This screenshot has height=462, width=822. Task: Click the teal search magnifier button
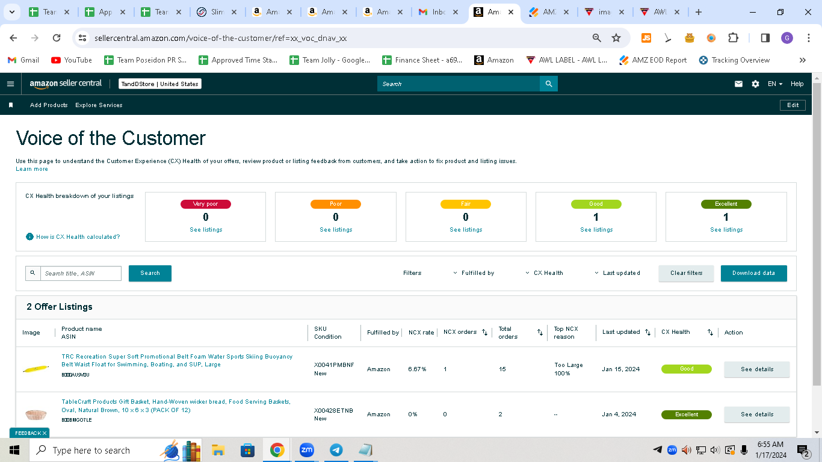pos(548,84)
